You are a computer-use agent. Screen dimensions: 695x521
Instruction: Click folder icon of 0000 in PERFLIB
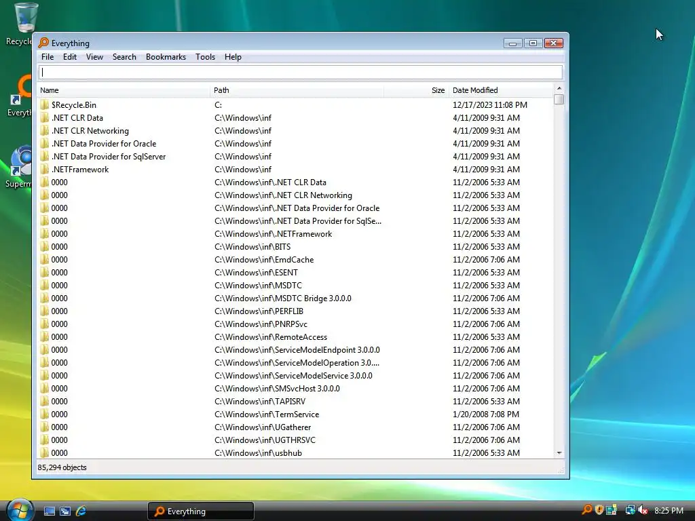click(44, 311)
